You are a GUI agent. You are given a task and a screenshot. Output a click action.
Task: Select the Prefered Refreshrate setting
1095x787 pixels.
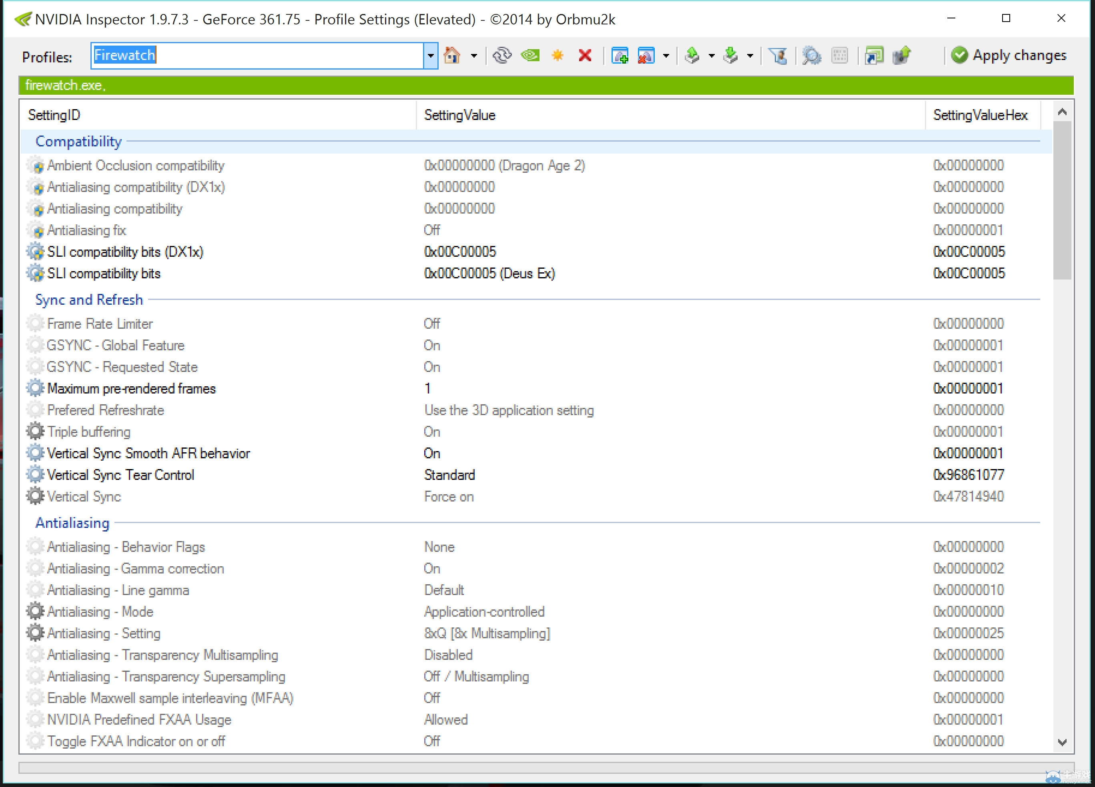point(536,410)
